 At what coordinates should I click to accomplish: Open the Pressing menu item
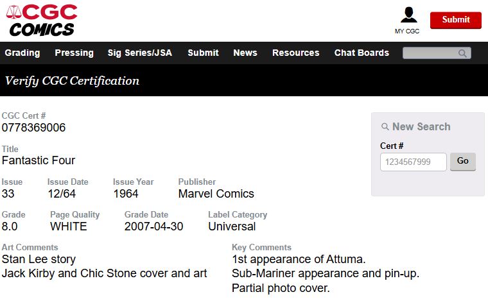pyautogui.click(x=74, y=53)
